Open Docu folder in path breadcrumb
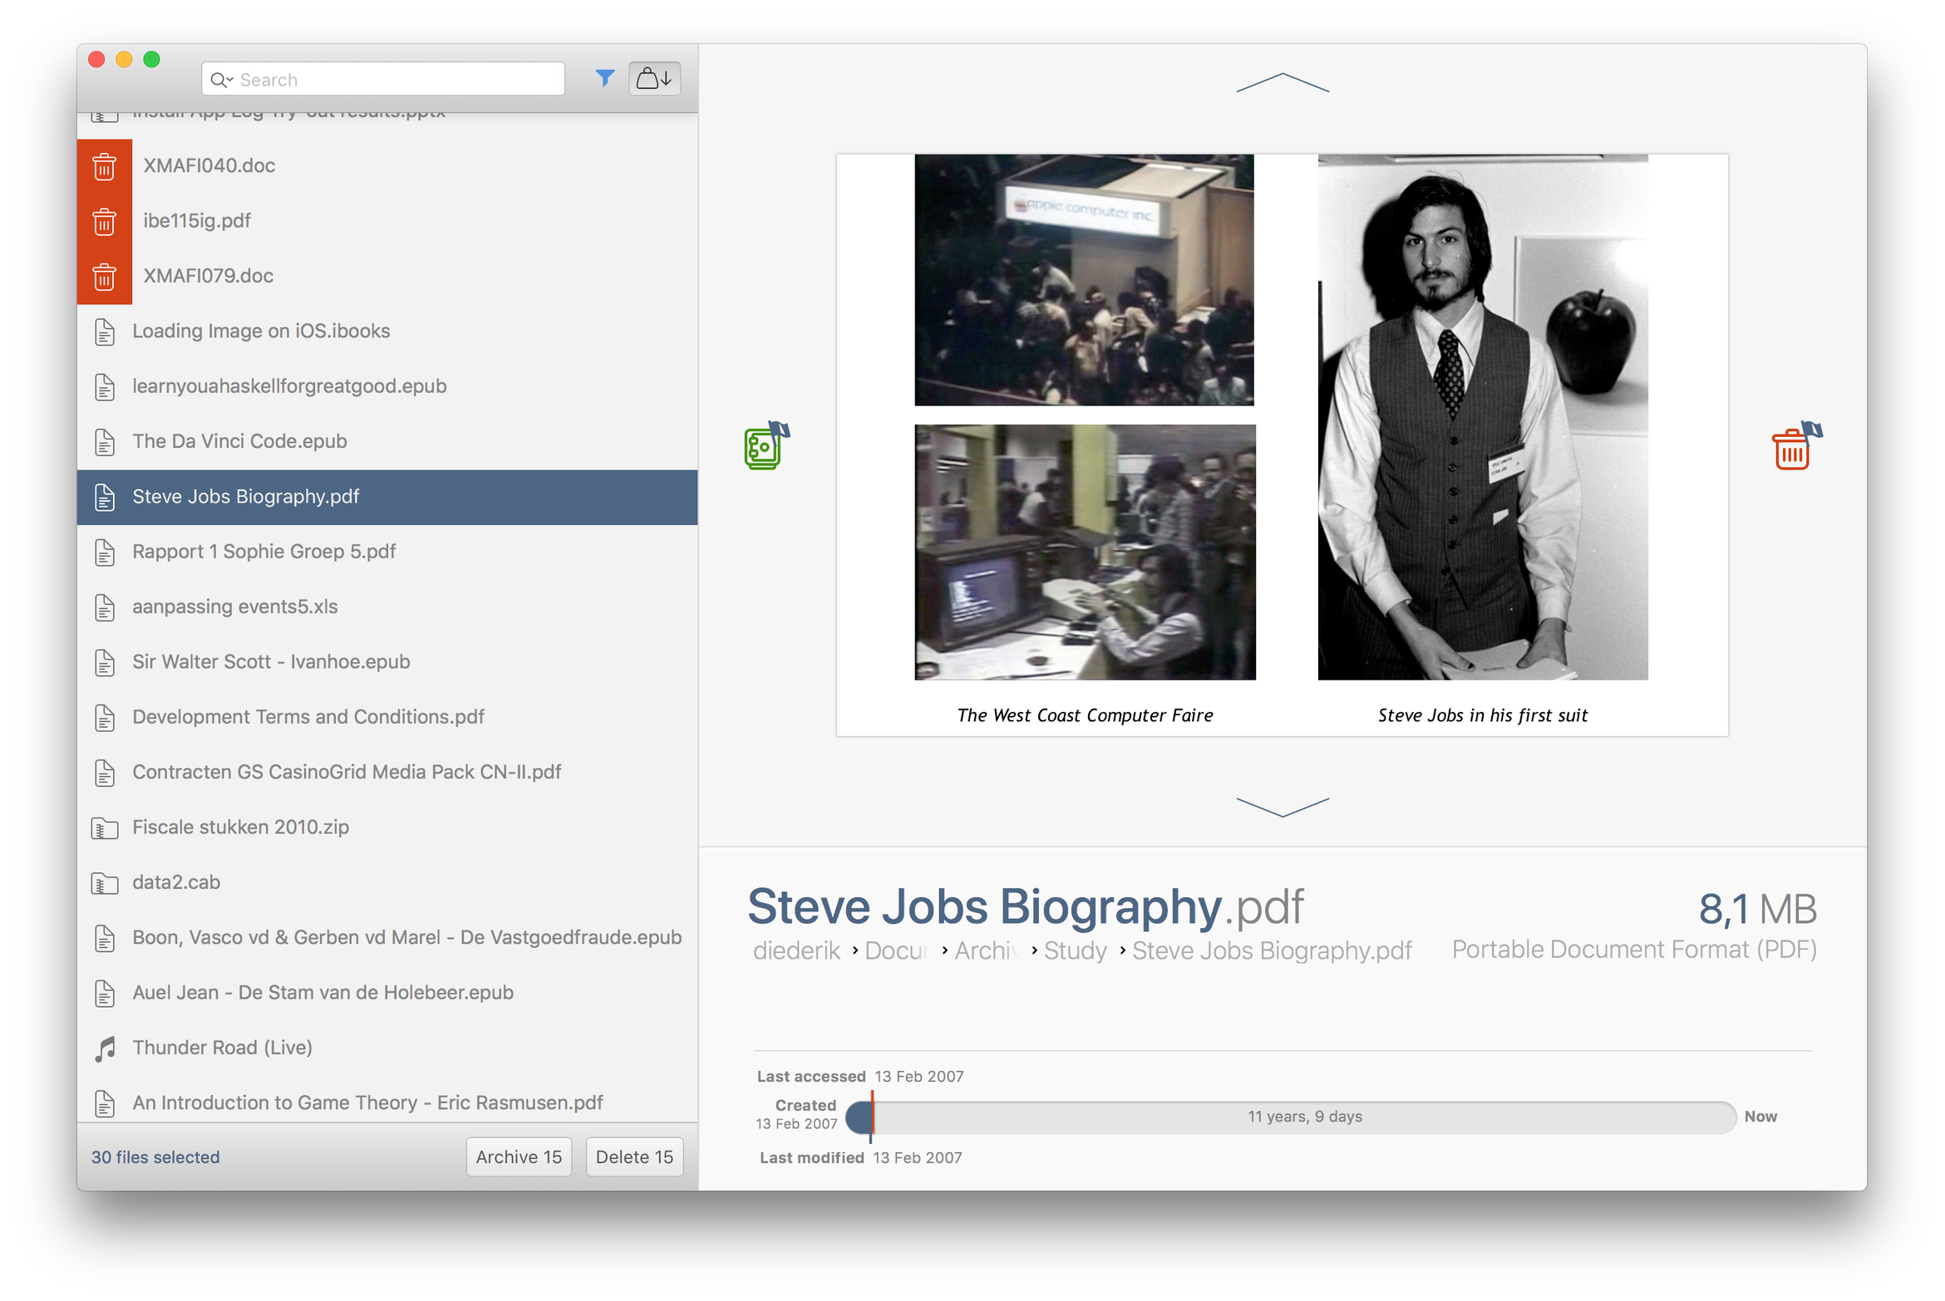The image size is (1945, 1301). click(x=896, y=950)
